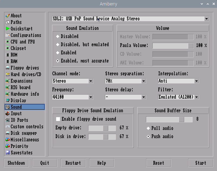The image size is (217, 171).
Task: Open Stereo separation 70% dropdown
Action: click(126, 81)
